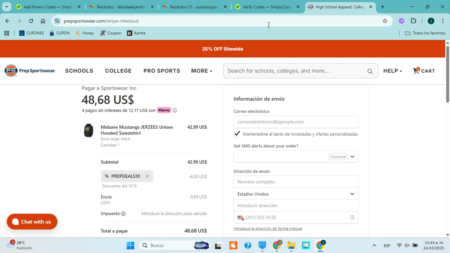Open the shopping cart

tap(424, 71)
